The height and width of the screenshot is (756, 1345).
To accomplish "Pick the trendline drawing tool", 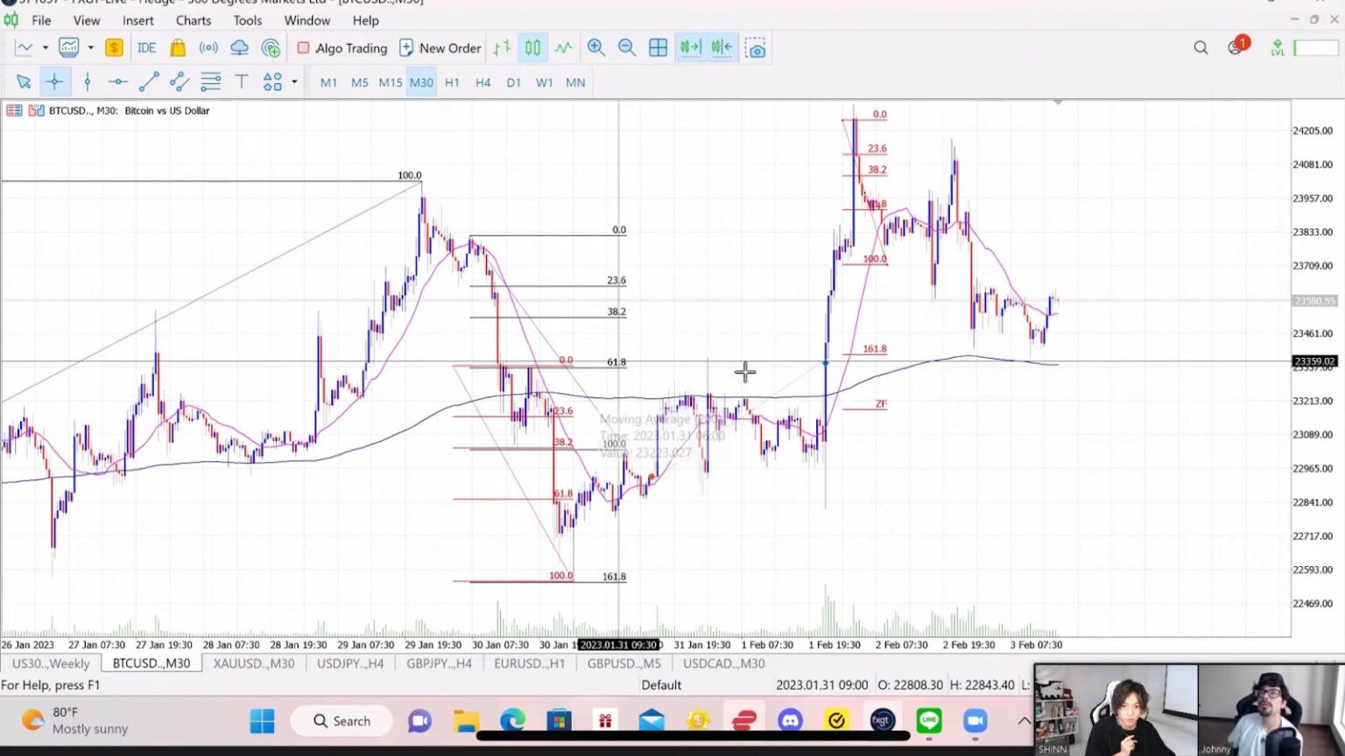I will pos(149,82).
